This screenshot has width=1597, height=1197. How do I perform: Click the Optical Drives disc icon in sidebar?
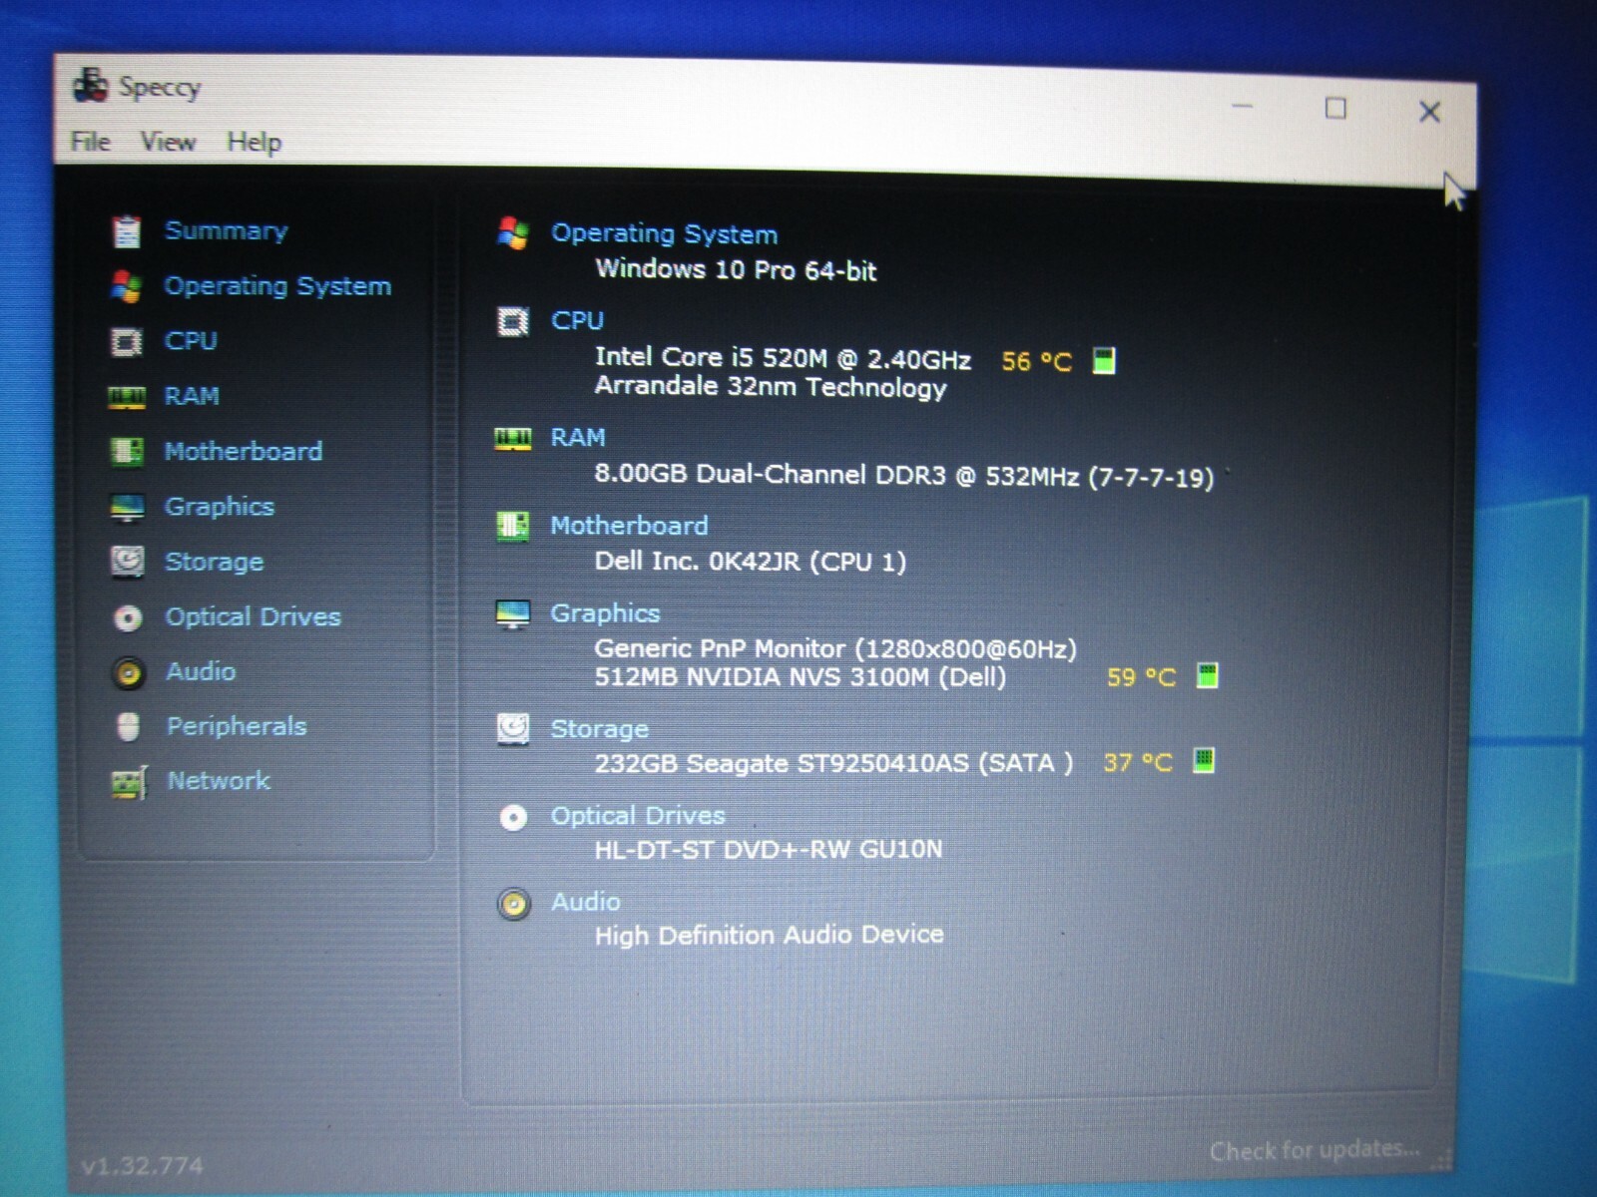128,618
